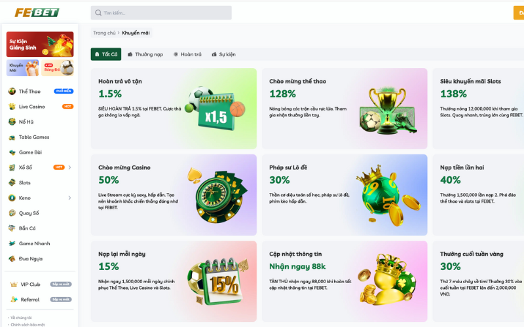Open Live Casino via its sidebar icon

tap(12, 107)
